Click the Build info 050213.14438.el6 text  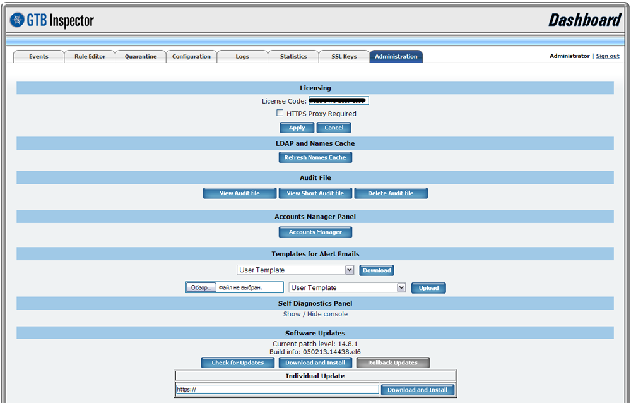coord(315,352)
